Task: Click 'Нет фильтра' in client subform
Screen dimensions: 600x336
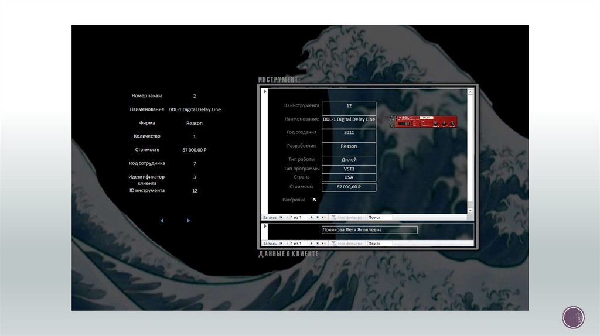Action: coord(347,244)
